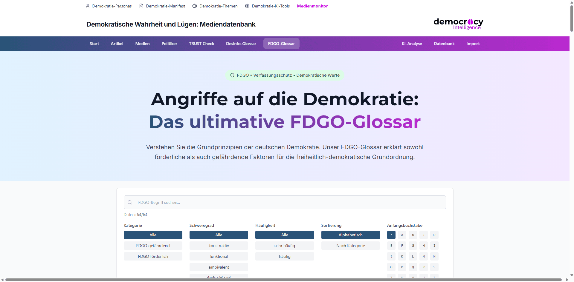Filter by initial letter A

tap(402, 235)
